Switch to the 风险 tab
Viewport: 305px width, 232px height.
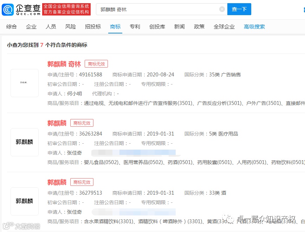point(70,26)
